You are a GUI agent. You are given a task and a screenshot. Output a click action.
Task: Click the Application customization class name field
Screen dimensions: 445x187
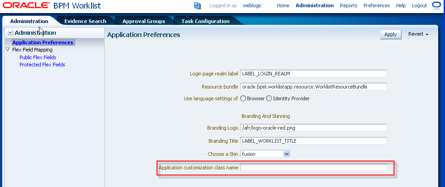314,168
